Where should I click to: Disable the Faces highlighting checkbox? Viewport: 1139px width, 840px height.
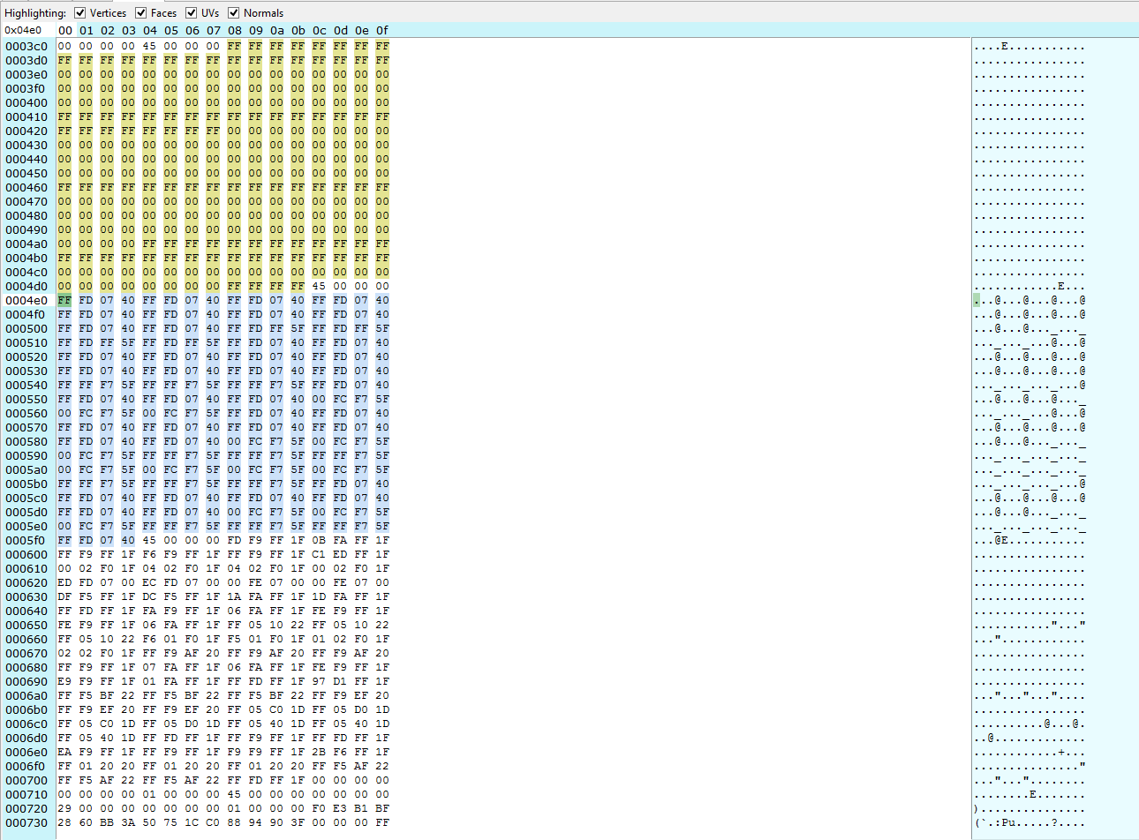(x=142, y=12)
